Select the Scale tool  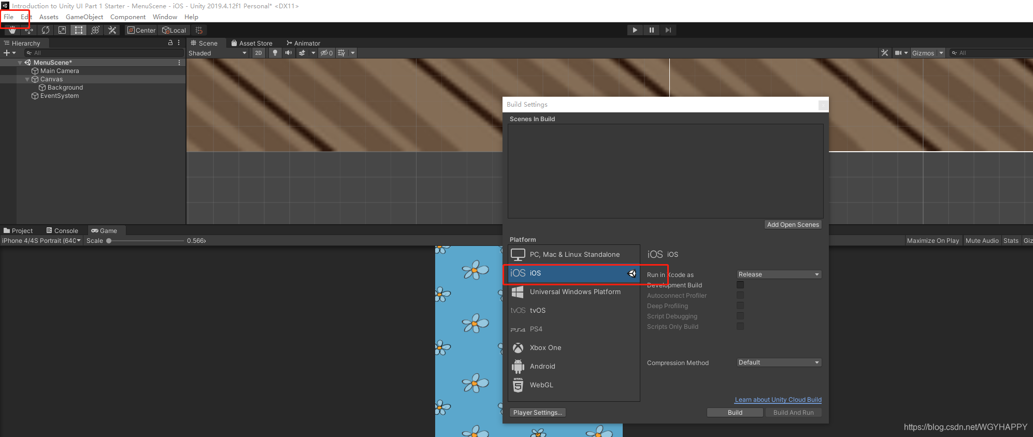62,30
